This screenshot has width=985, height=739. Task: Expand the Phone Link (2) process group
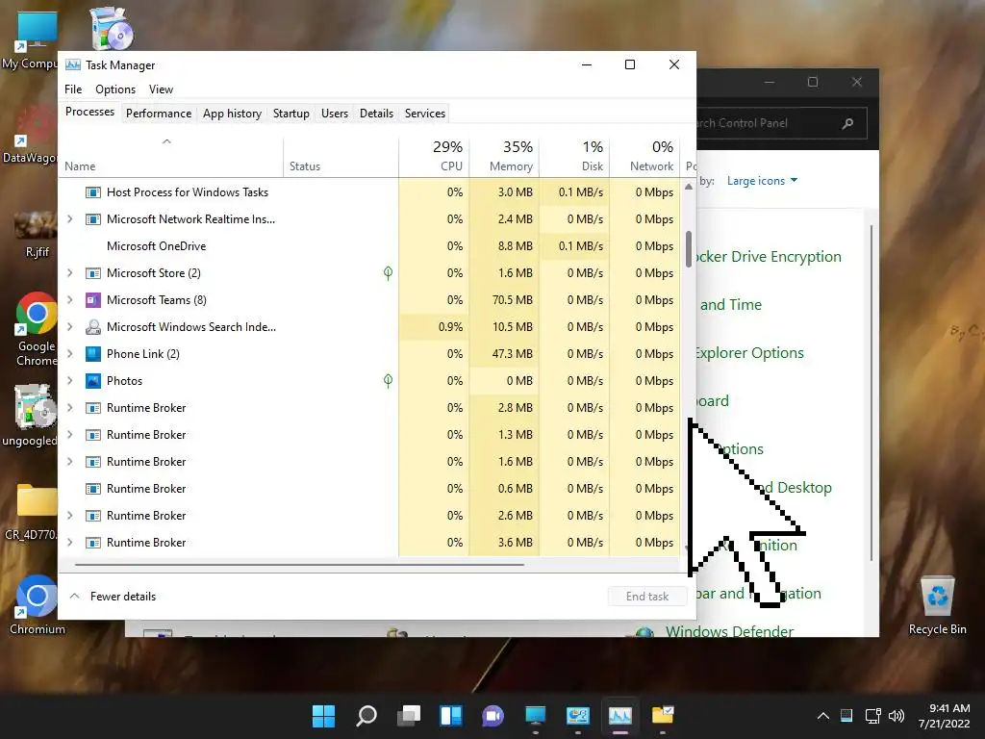69,354
